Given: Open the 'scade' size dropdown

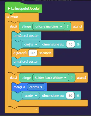Looking at the screenshot, I should click(x=31, y=96).
